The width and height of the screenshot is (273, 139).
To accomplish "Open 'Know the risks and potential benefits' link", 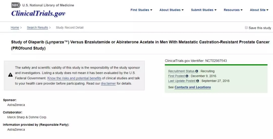I will click(74, 78).
